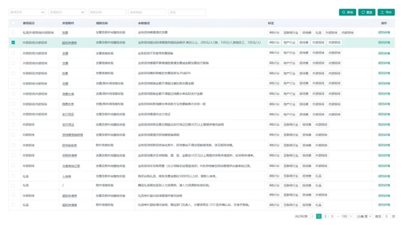The width and height of the screenshot is (403, 227).
Task: Click the 规则名称 column header
Action: tap(102, 23)
